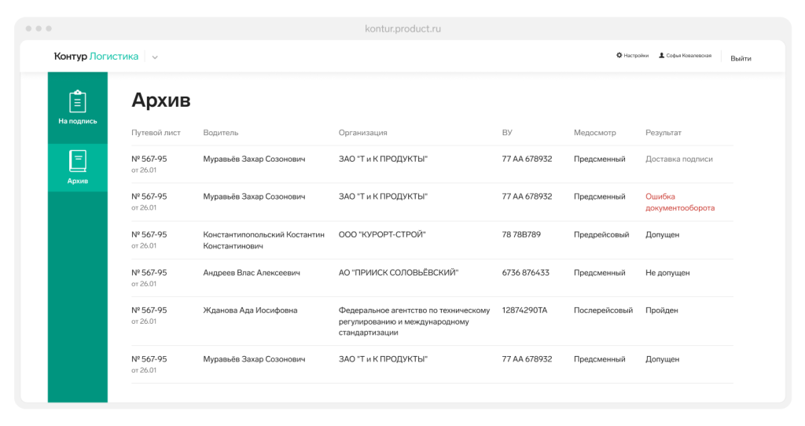
Task: Click the Путевой лист column header
Action: (156, 133)
